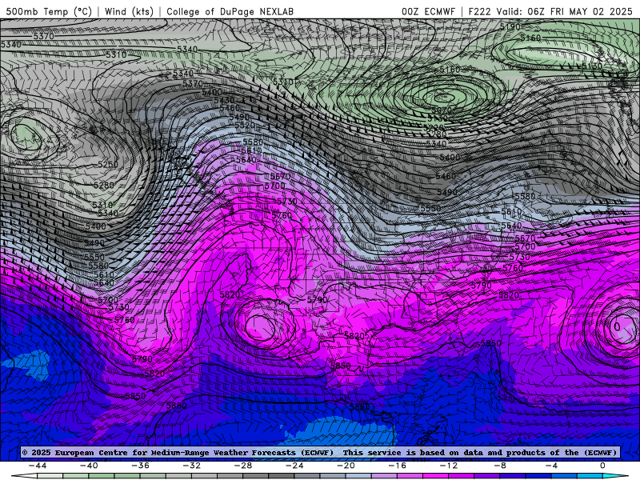Click the "-4" color scale label

(551, 466)
